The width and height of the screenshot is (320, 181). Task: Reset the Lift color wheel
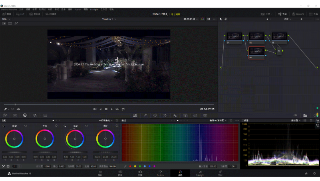pos(26,126)
